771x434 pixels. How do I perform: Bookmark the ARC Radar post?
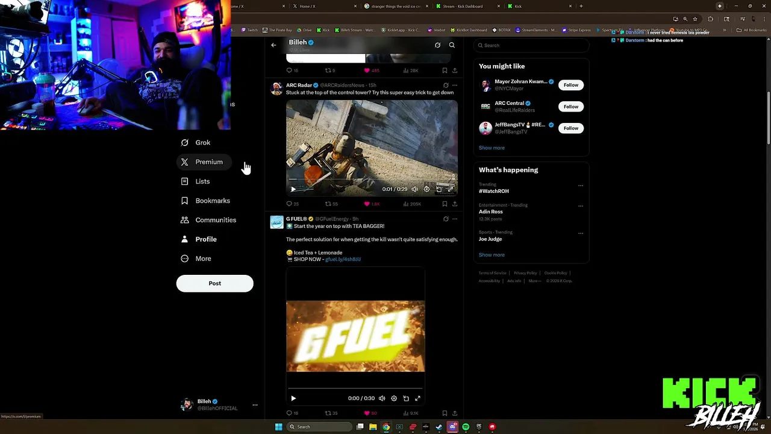(445, 204)
